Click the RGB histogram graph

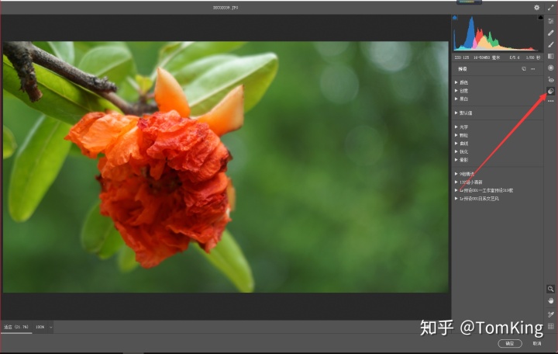[x=498, y=34]
